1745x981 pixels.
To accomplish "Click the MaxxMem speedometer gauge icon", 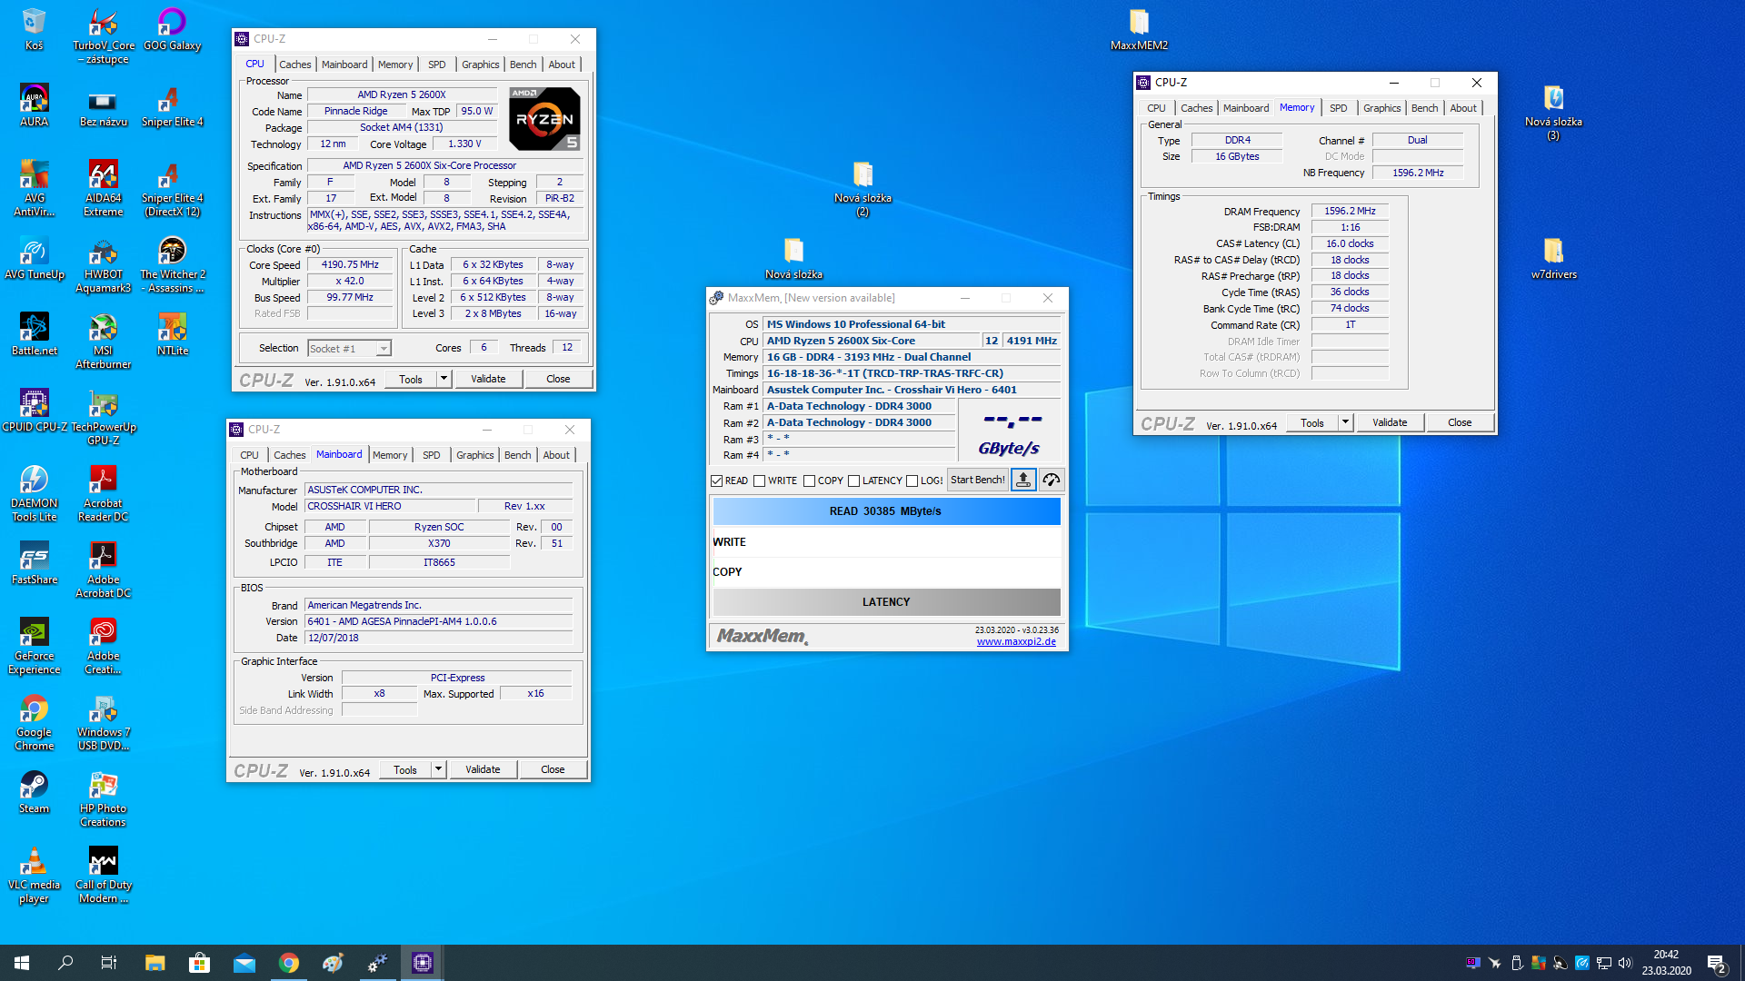I will pyautogui.click(x=1052, y=480).
